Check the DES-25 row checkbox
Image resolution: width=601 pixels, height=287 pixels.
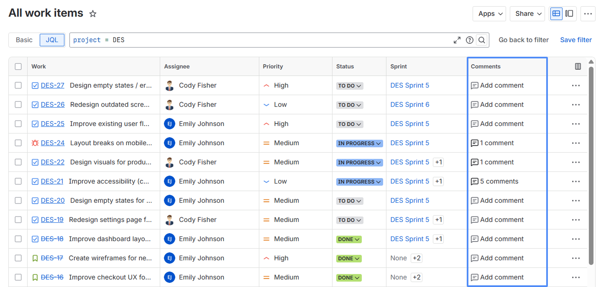pos(18,124)
